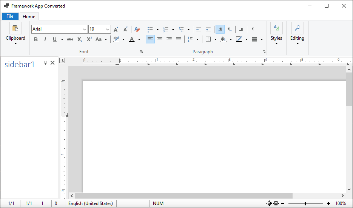Click the border color pen icon
The width and height of the screenshot is (353, 208).
click(239, 39)
